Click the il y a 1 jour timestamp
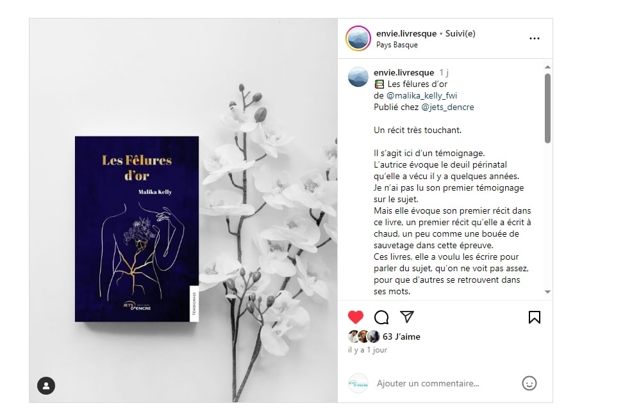Screen dimensions: 632x419 click(x=367, y=350)
